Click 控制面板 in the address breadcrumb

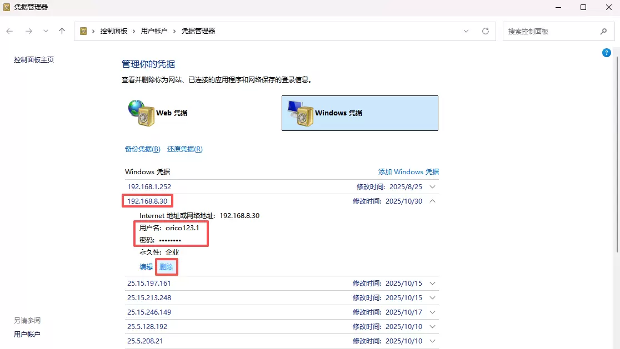tap(114, 31)
